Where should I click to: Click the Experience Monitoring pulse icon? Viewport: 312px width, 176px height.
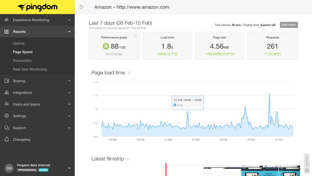point(7,20)
